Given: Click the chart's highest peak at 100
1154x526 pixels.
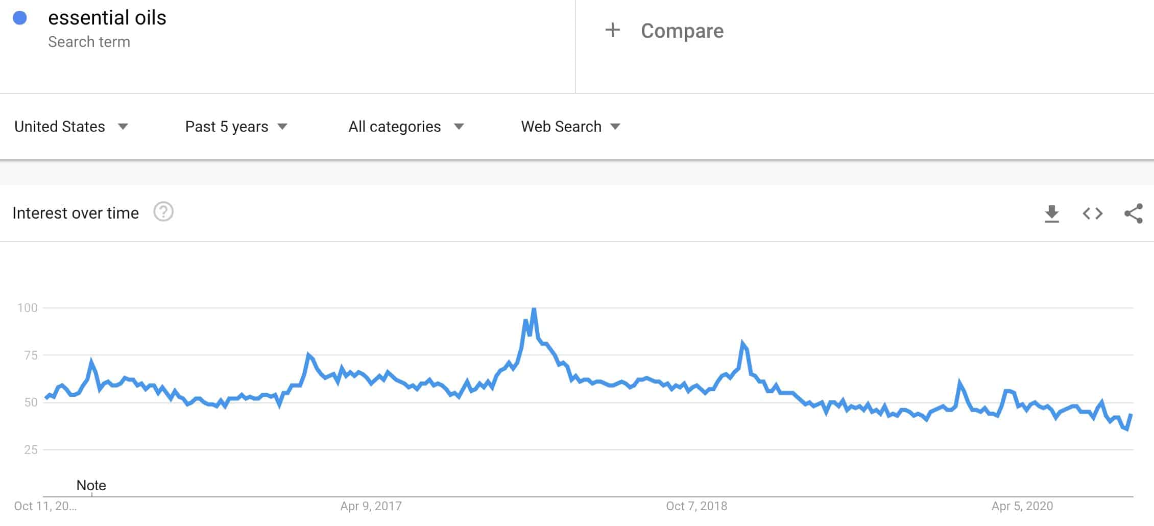Looking at the screenshot, I should tap(534, 308).
